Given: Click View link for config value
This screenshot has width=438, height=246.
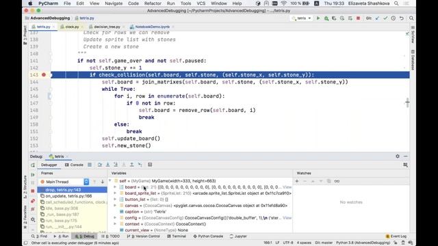Looking at the screenshot, I should tap(287, 218).
